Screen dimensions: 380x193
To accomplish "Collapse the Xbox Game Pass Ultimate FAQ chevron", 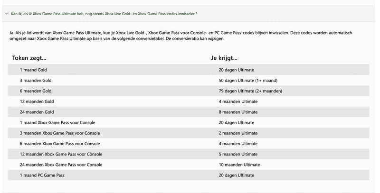I will point(7,14).
